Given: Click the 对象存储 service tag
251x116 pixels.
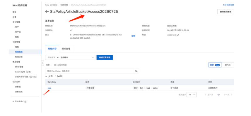Looking at the screenshot, I should 90,88.
